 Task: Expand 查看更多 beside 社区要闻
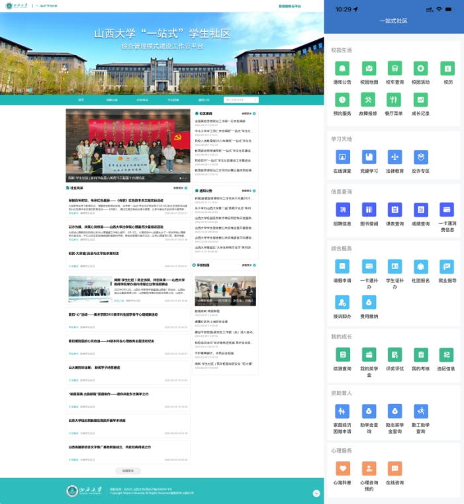(247, 113)
